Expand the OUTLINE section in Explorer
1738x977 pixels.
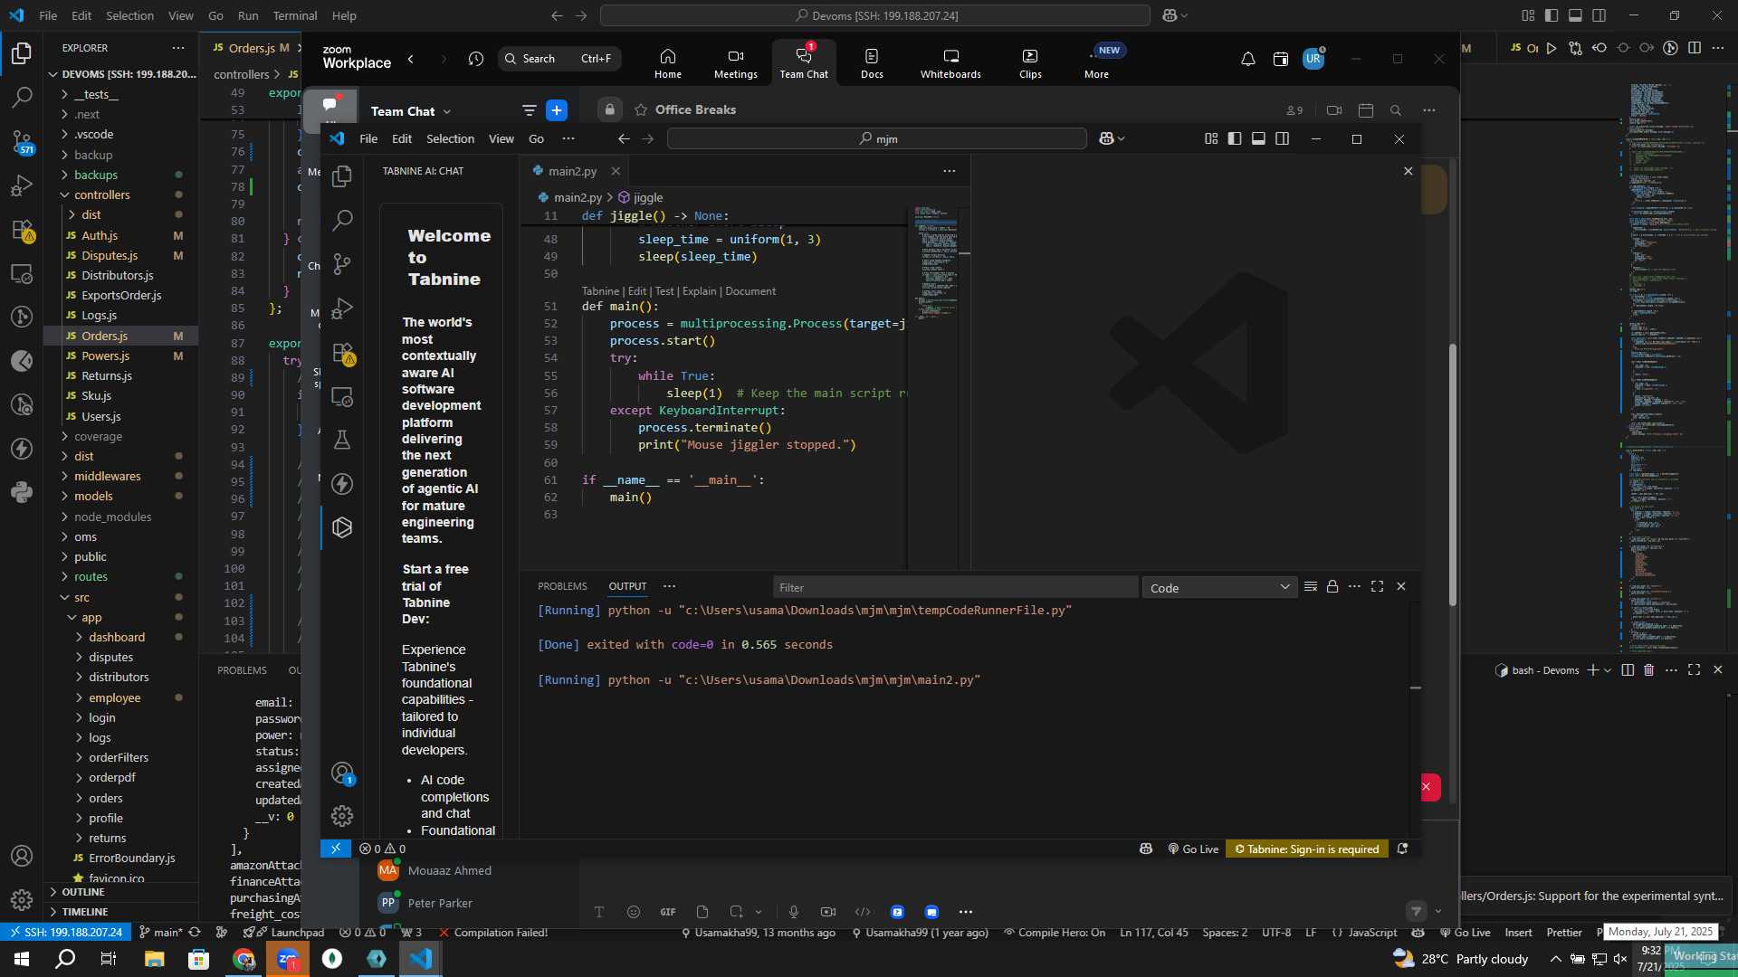coord(83,892)
